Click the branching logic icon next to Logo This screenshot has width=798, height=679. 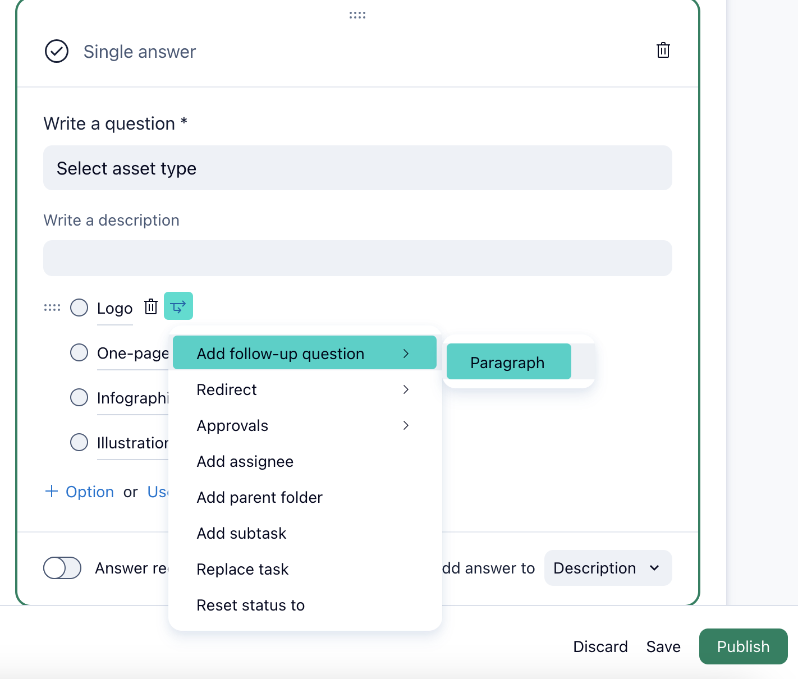pos(178,306)
